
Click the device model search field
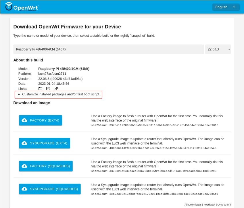pyautogui.click(x=109, y=49)
